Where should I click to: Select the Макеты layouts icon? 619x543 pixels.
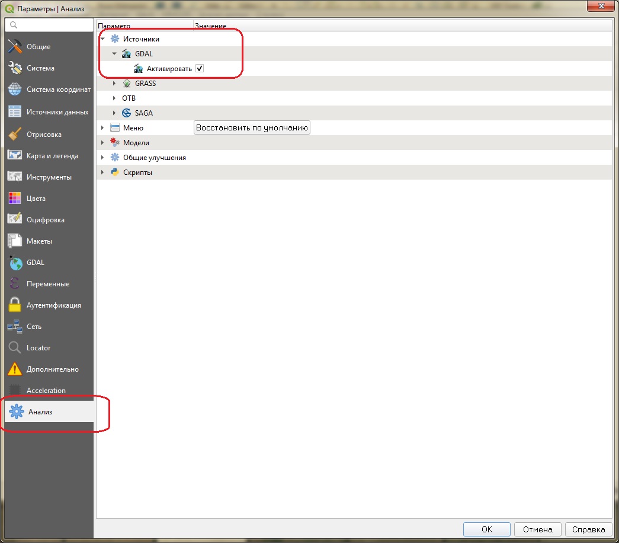point(15,241)
